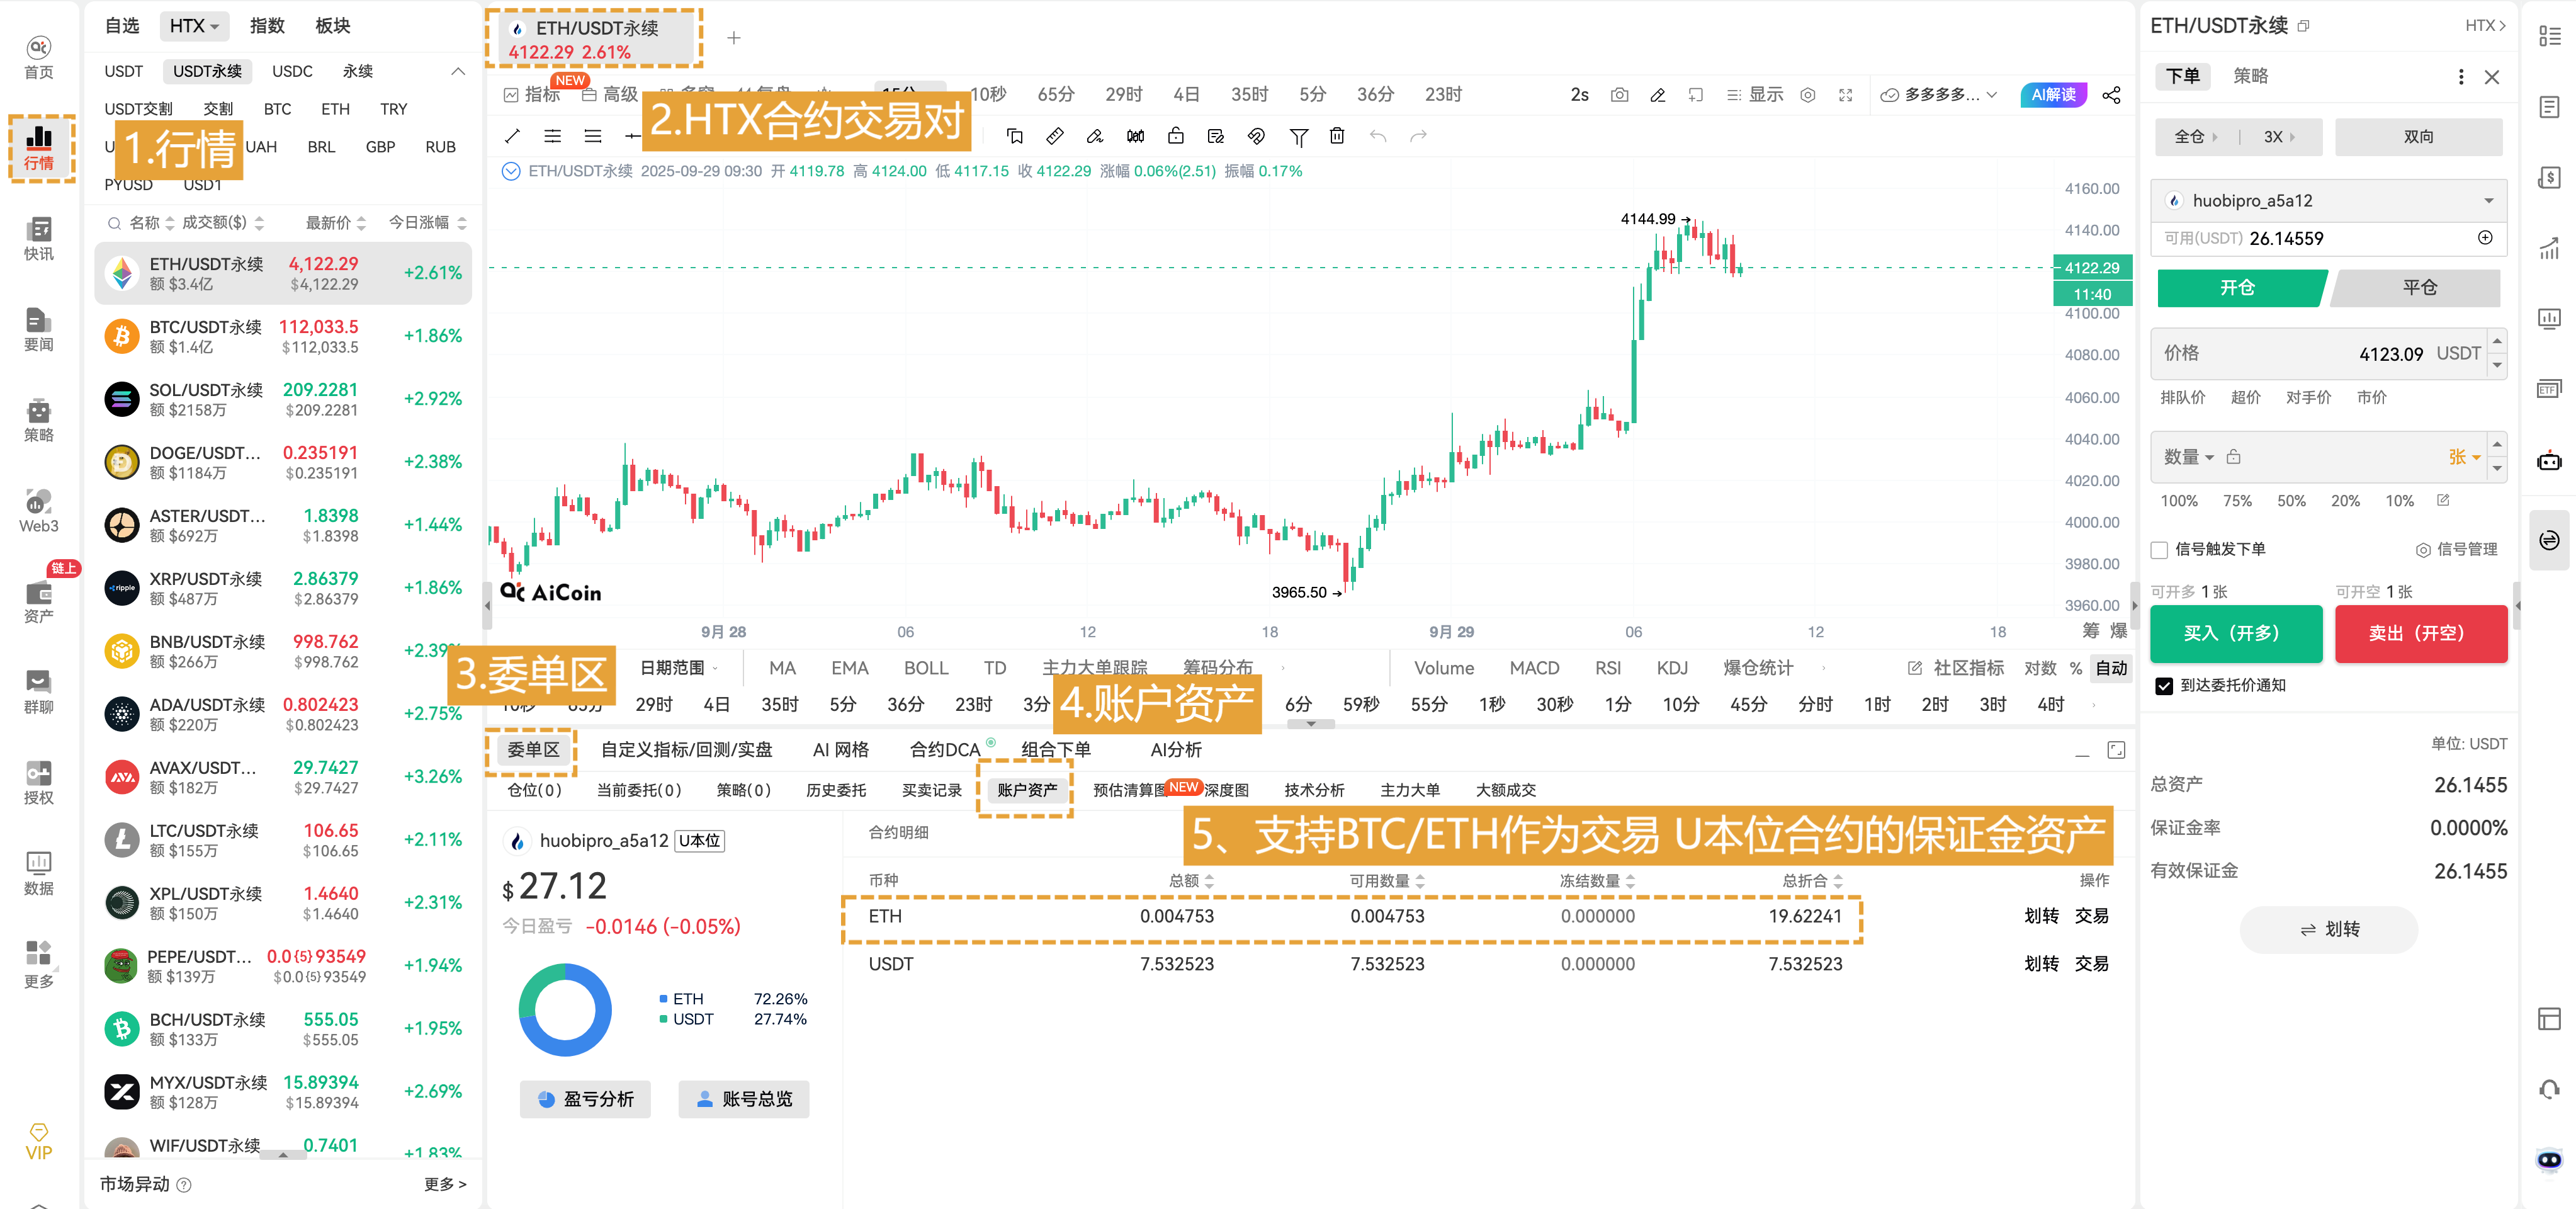Switch to 平仓 close position mode
Image resolution: width=2576 pixels, height=1209 pixels.
pyautogui.click(x=2418, y=288)
